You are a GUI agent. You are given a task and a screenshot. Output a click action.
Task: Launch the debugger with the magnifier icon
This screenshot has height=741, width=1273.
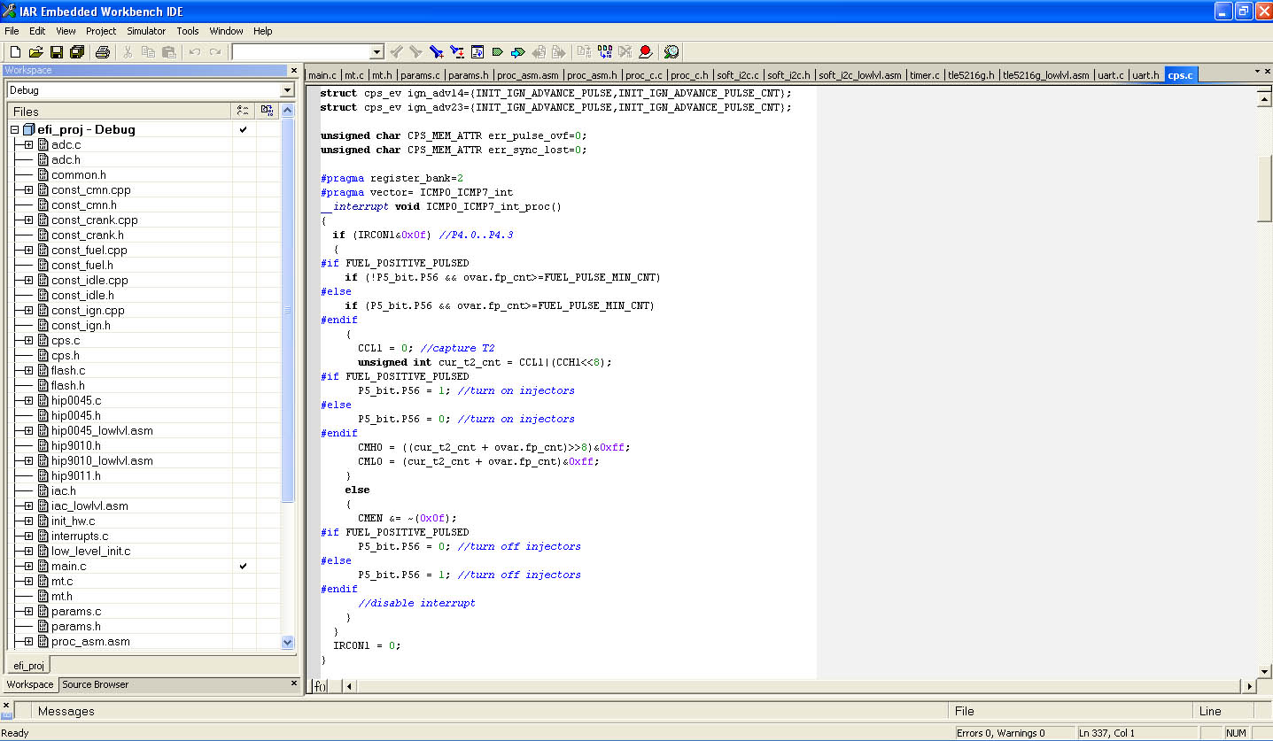671,52
